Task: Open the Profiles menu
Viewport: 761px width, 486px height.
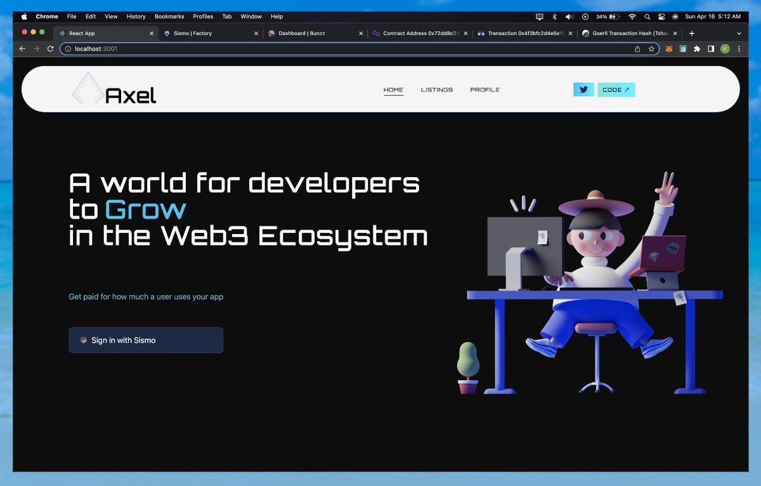Action: (203, 16)
